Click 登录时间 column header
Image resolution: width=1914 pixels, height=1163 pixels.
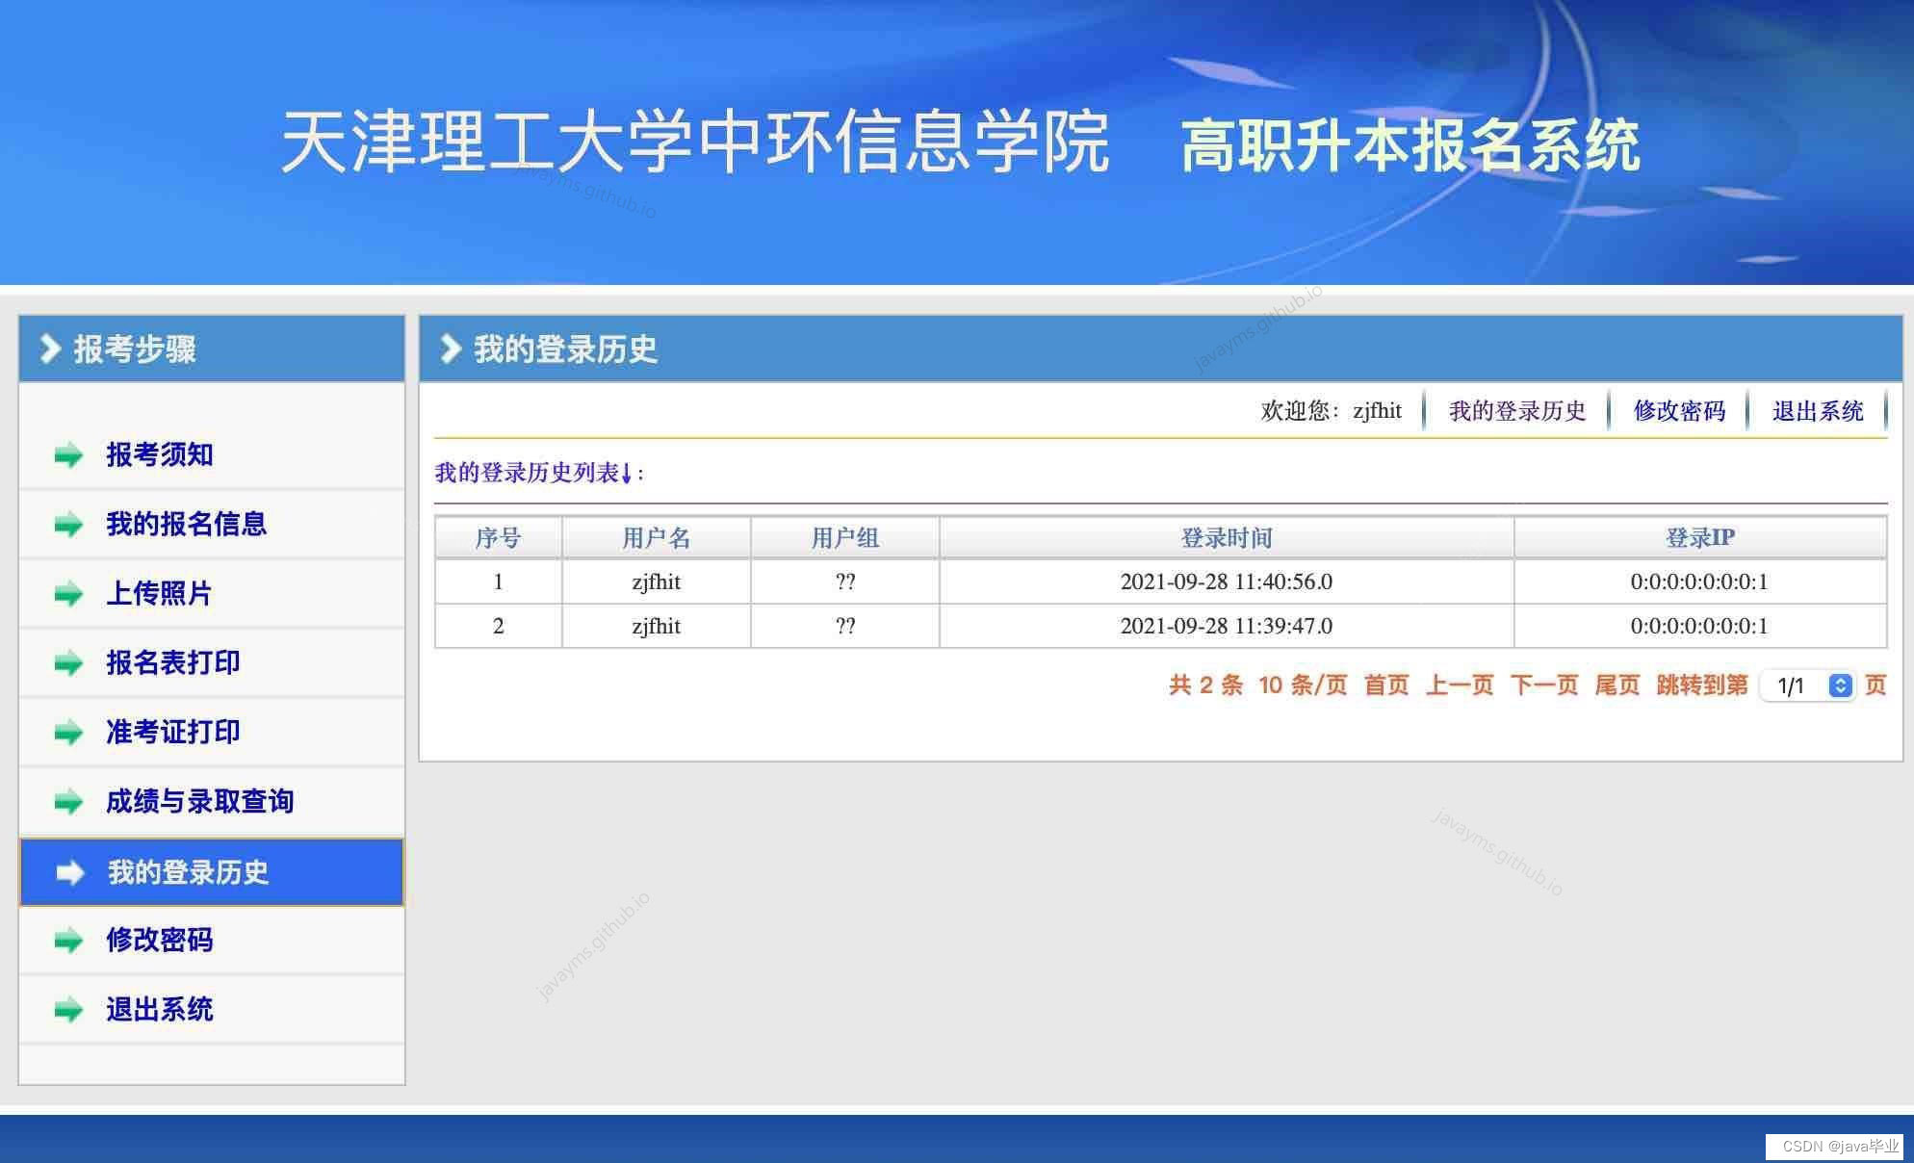(x=1226, y=537)
